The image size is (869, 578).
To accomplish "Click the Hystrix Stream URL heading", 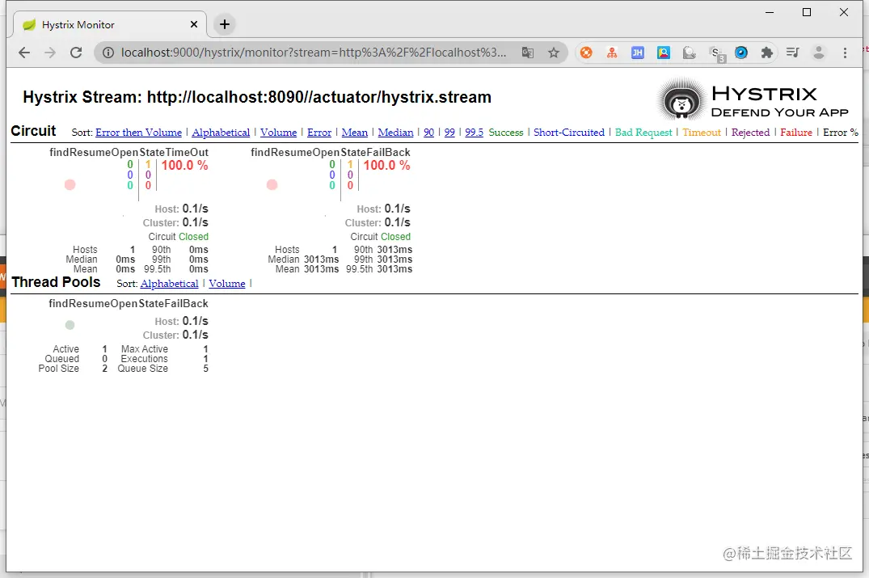I will 257,97.
